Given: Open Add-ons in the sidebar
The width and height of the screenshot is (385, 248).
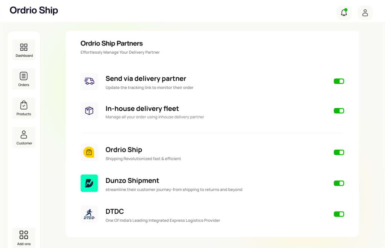Looking at the screenshot, I should click(x=24, y=237).
